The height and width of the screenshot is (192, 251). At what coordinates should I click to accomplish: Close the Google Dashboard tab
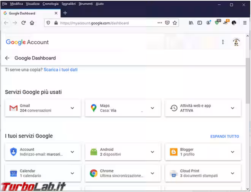56,13
